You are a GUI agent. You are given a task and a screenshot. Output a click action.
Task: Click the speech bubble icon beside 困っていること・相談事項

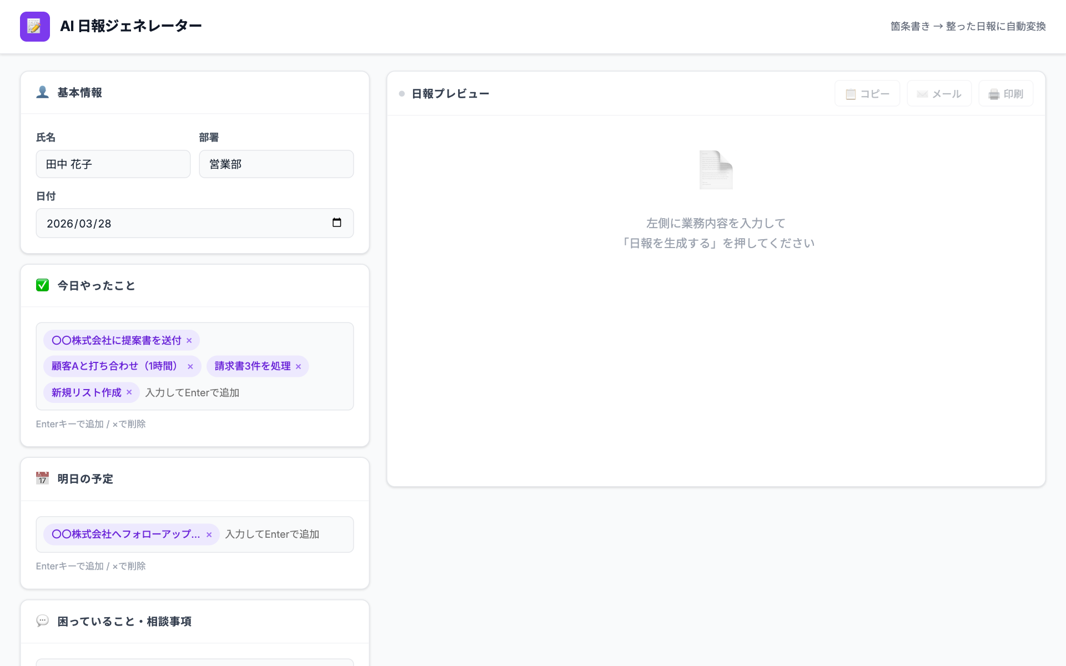click(43, 621)
